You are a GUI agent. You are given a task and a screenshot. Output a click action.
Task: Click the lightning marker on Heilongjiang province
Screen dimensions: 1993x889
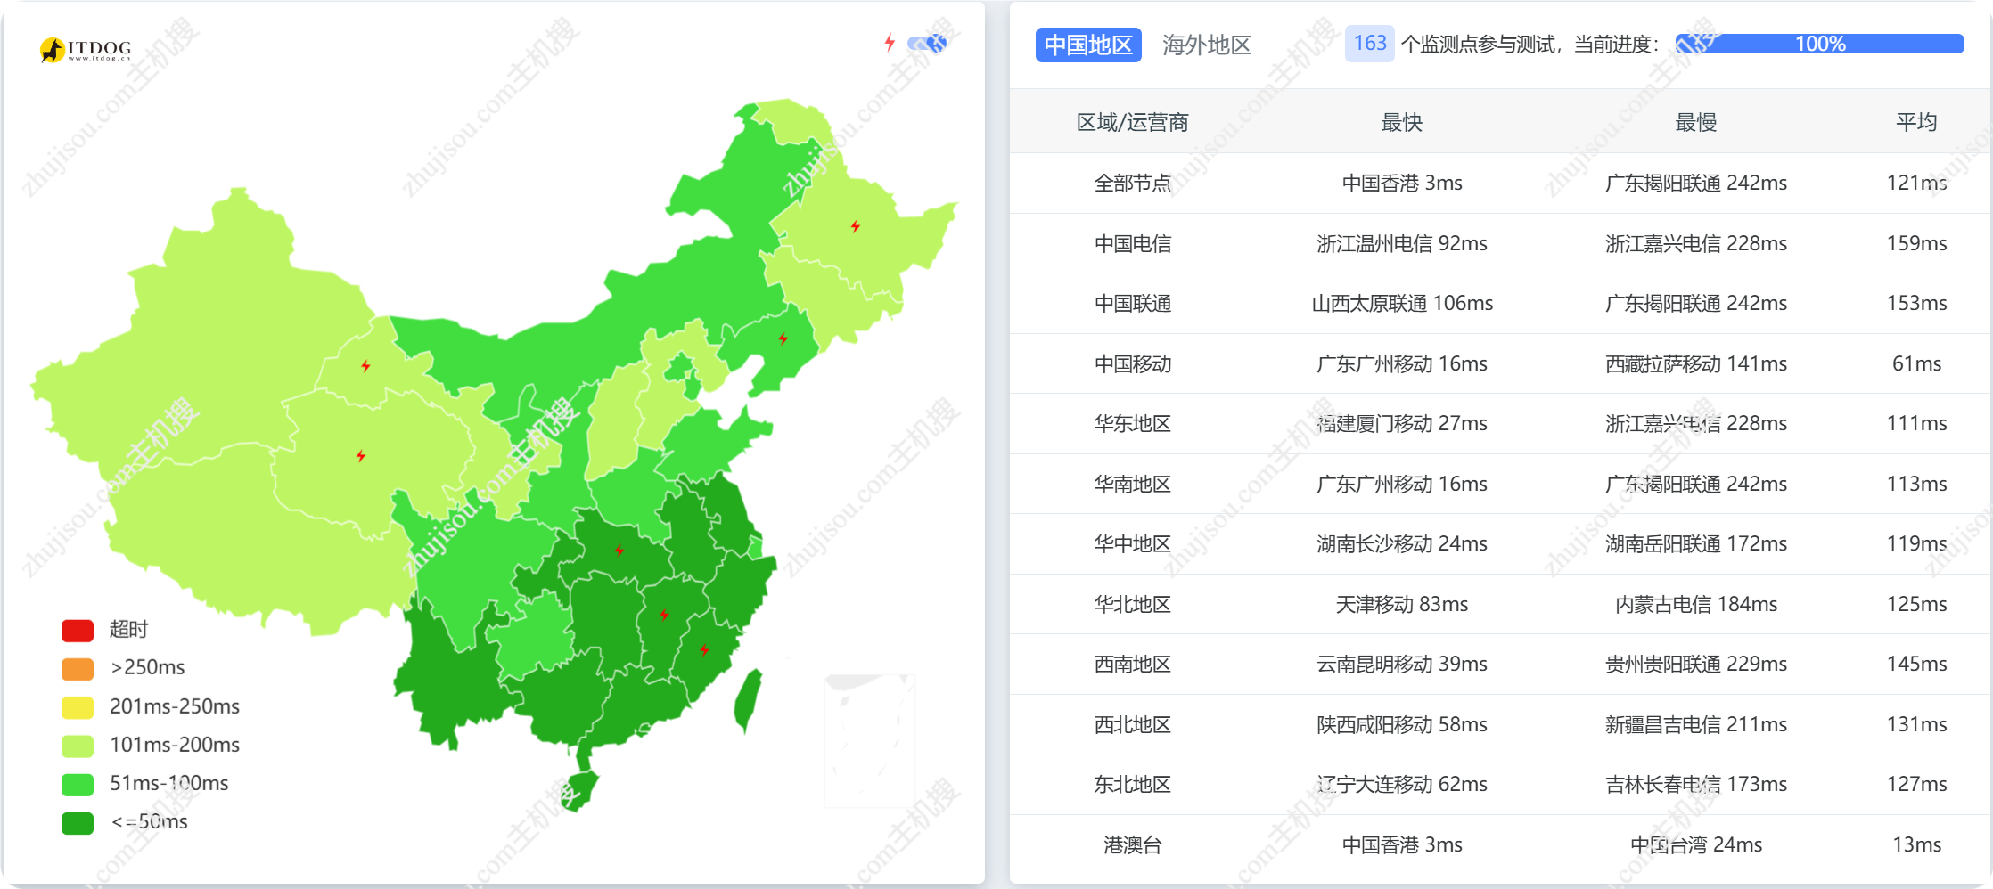click(x=855, y=226)
